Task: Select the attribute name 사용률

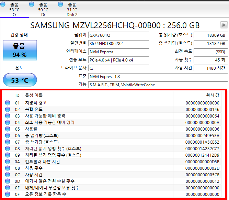Action: tap(31, 129)
